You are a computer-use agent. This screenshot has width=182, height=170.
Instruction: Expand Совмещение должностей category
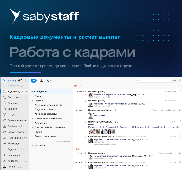32,118
